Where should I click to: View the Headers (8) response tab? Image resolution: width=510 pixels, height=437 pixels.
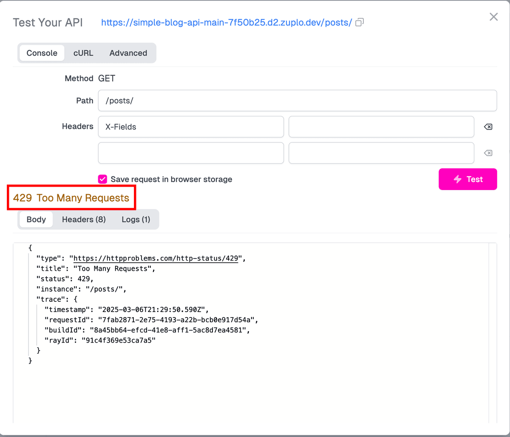84,219
